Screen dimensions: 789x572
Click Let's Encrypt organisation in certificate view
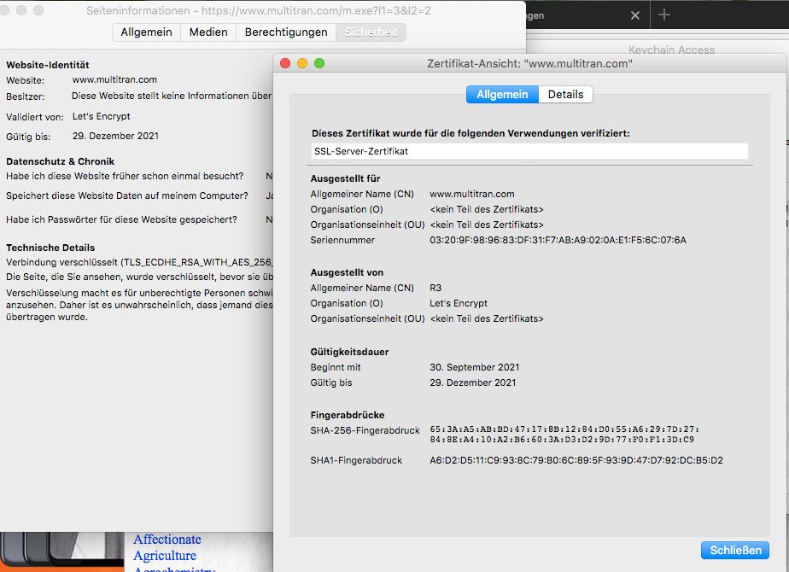point(458,303)
